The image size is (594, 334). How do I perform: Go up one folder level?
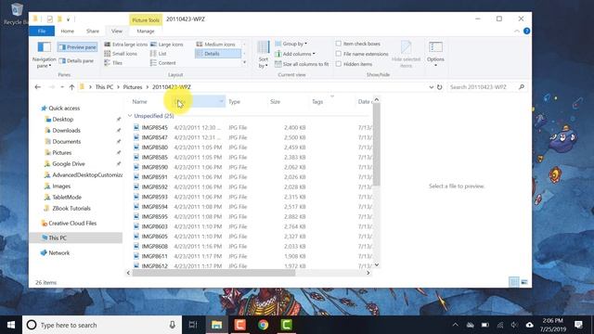tap(71, 87)
